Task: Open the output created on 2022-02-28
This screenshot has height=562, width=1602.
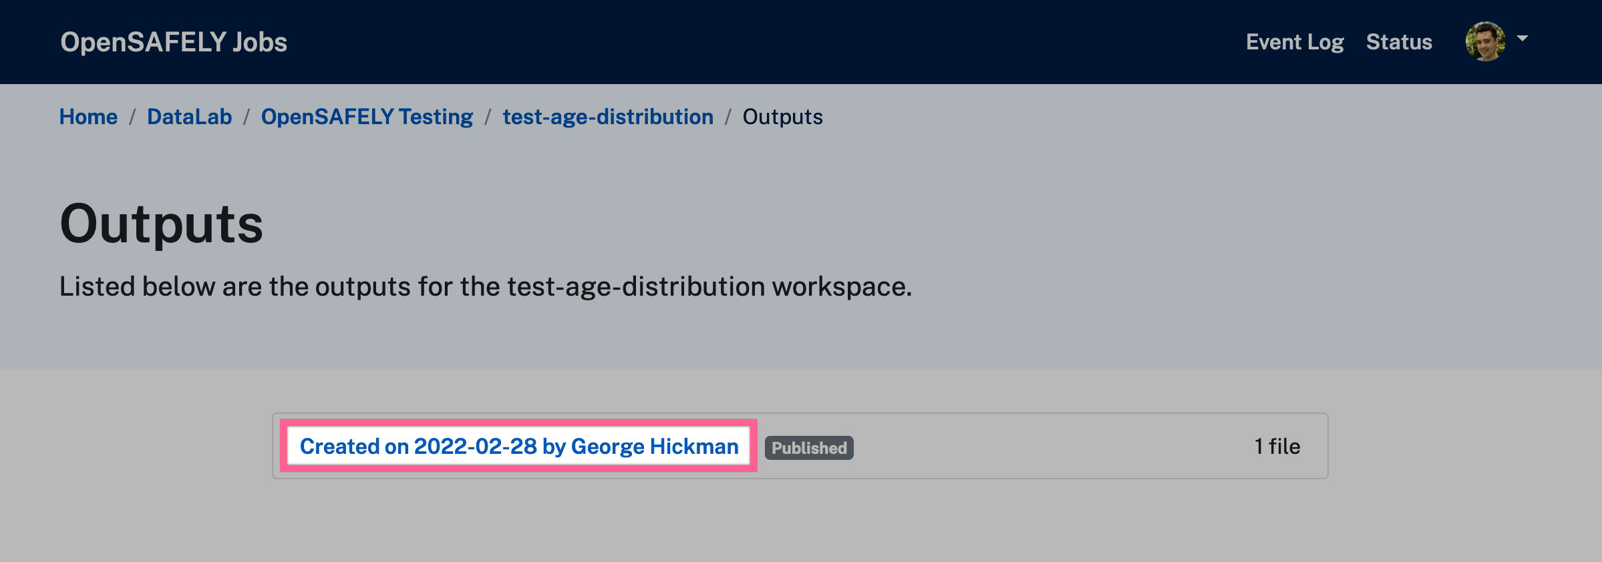Action: 519,446
